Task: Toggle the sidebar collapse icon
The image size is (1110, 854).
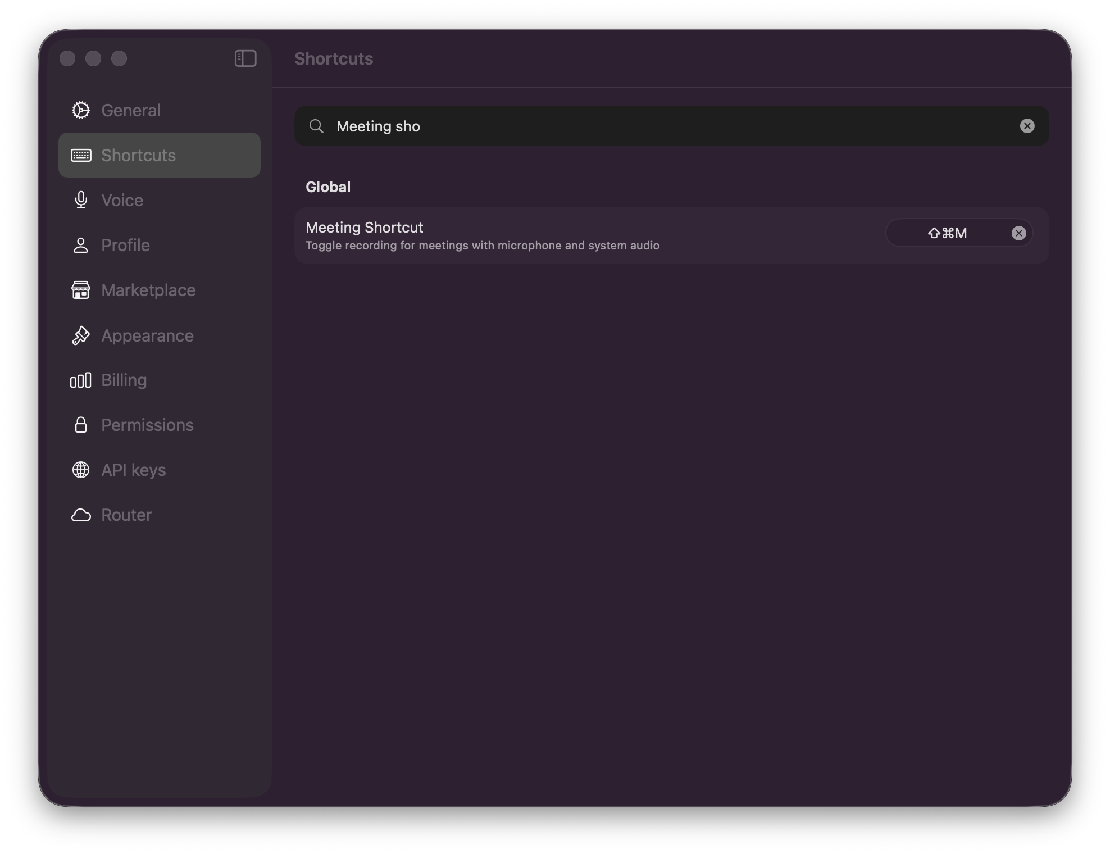Action: [x=245, y=58]
